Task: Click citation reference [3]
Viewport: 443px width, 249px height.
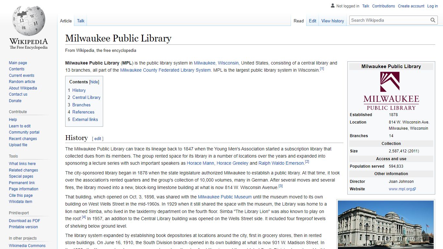Action: [281, 186]
